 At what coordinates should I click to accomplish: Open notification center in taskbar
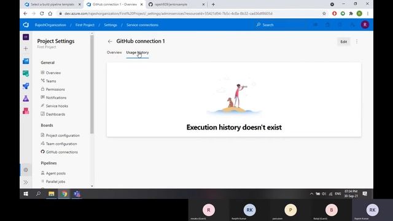click(x=365, y=194)
